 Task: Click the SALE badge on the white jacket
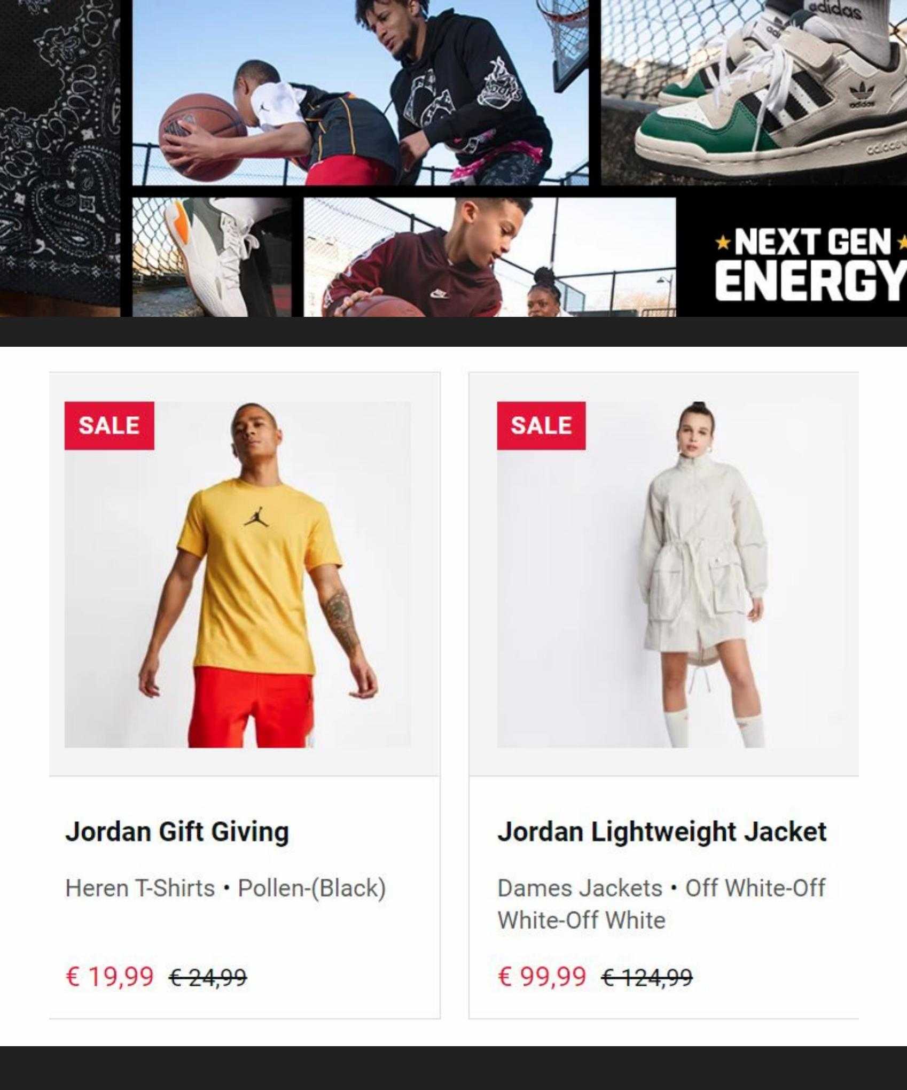click(541, 426)
